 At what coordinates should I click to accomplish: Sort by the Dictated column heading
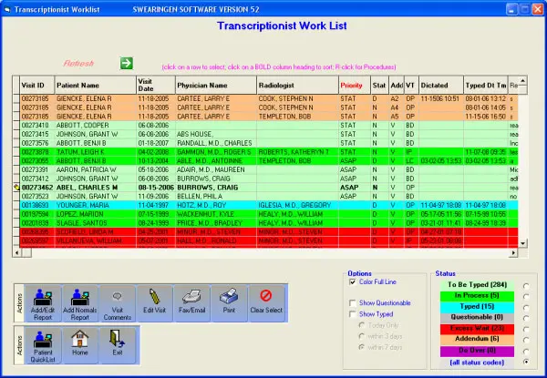coord(441,85)
